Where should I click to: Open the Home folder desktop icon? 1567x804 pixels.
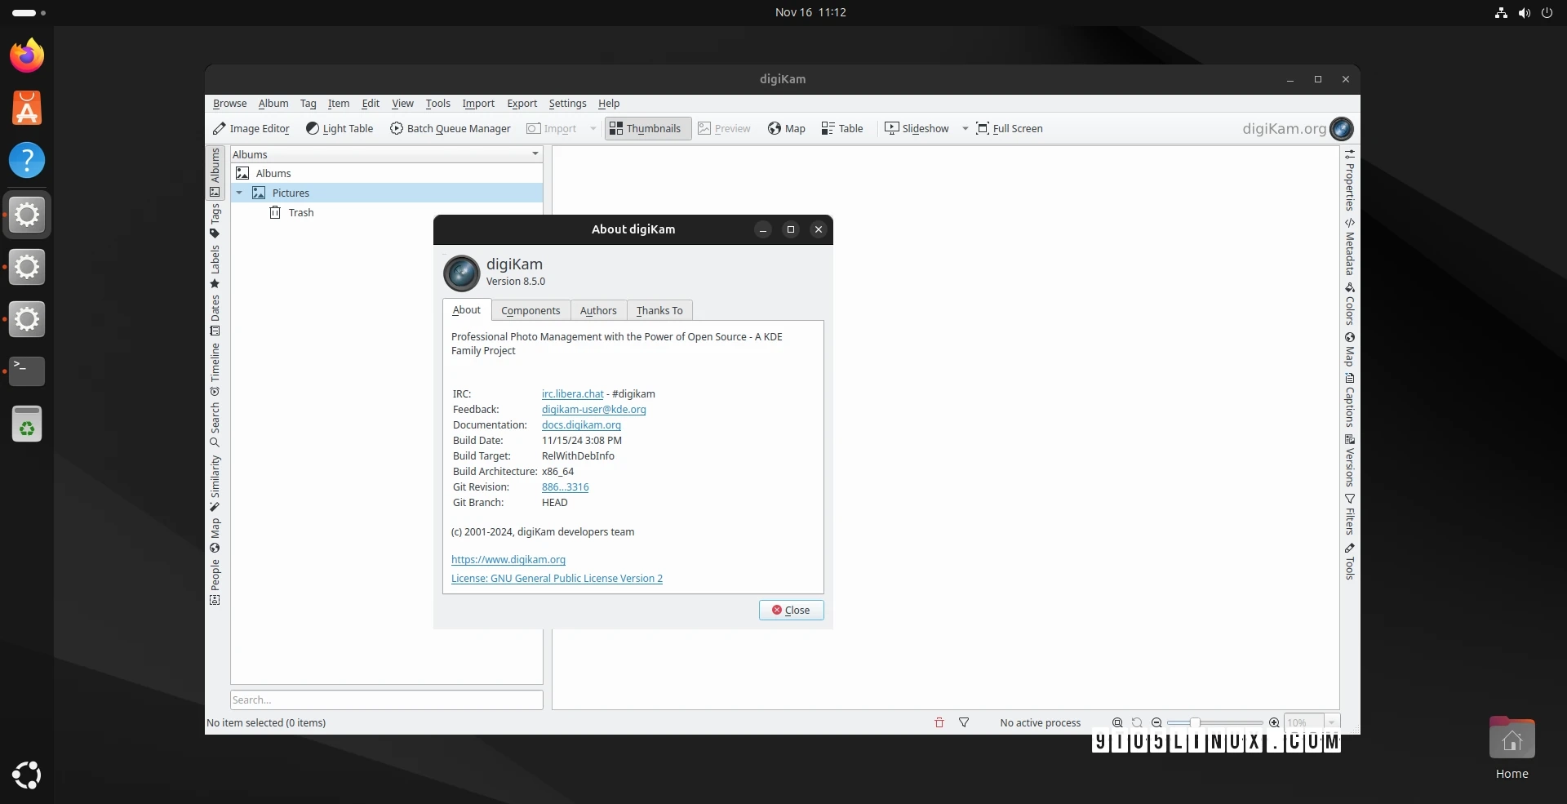[x=1512, y=747]
